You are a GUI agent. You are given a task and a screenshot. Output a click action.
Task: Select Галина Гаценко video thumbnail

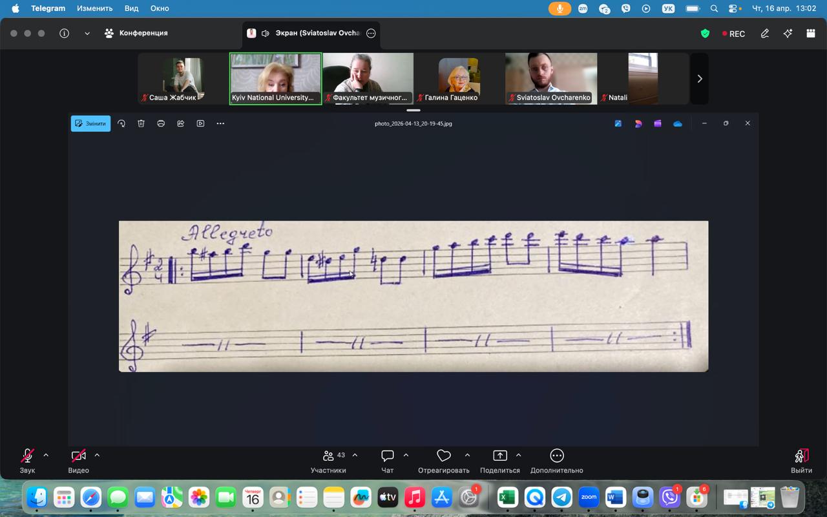[459, 78]
